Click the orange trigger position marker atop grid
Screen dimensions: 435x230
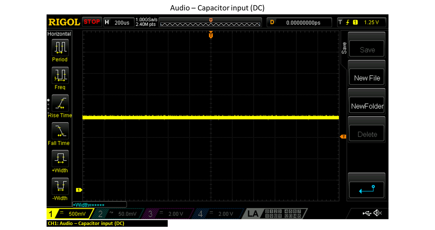point(211,35)
